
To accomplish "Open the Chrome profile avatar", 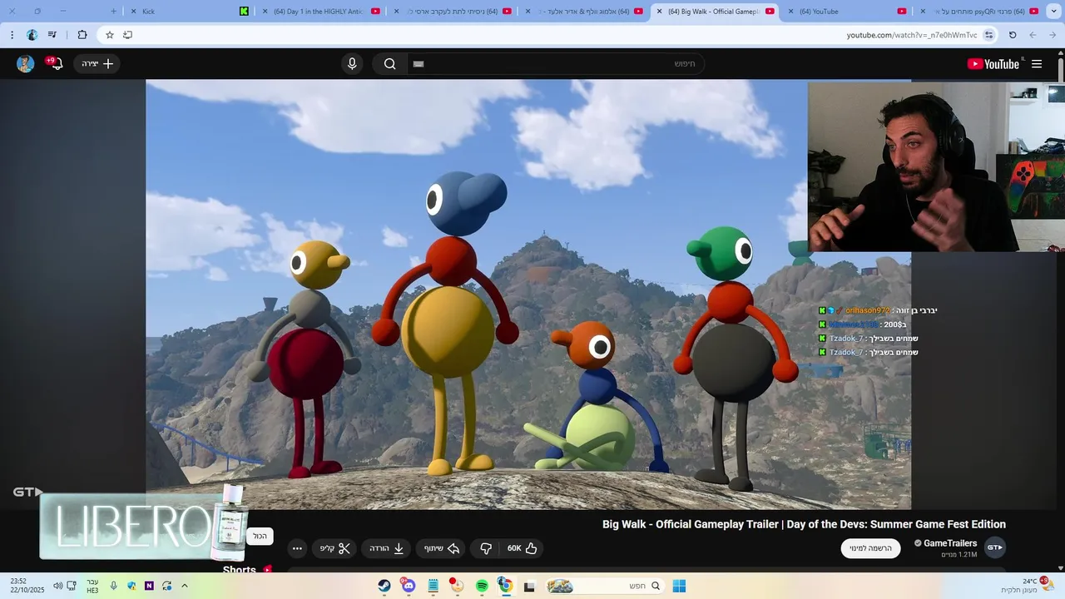I will click(32, 35).
